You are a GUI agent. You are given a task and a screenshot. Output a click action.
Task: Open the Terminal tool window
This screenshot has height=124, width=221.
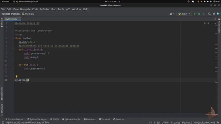tap(104, 119)
